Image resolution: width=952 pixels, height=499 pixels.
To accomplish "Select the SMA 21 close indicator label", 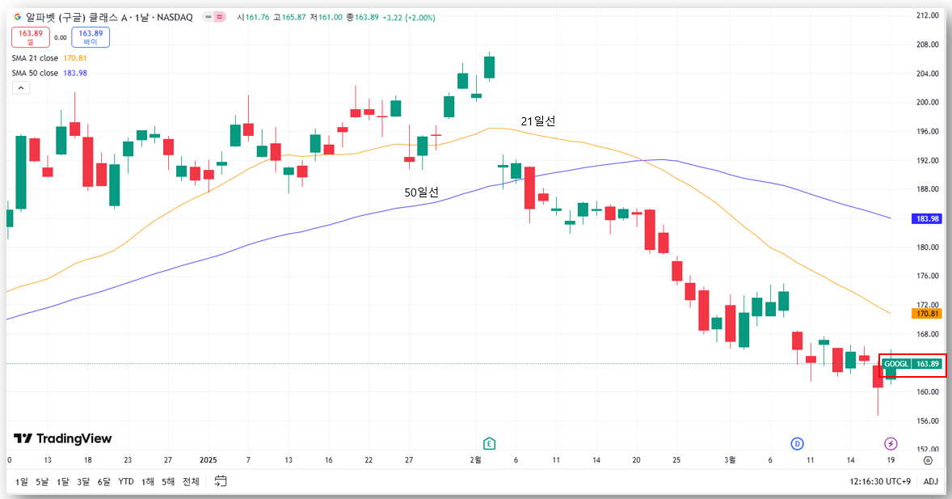I will point(35,58).
